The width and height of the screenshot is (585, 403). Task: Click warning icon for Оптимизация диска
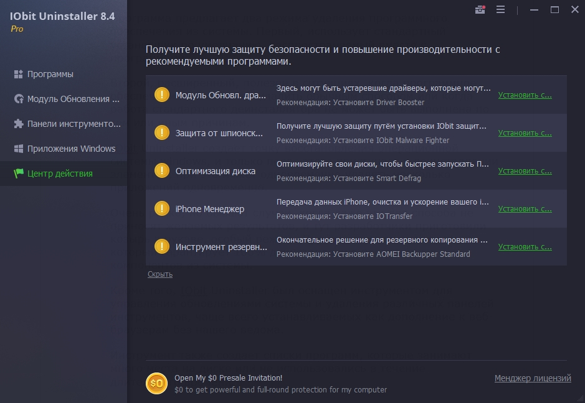pyautogui.click(x=162, y=170)
